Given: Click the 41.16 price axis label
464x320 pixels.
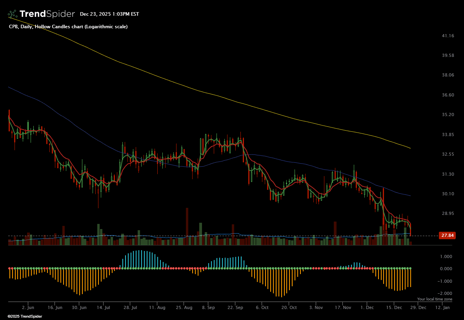Looking at the screenshot, I should [448, 36].
